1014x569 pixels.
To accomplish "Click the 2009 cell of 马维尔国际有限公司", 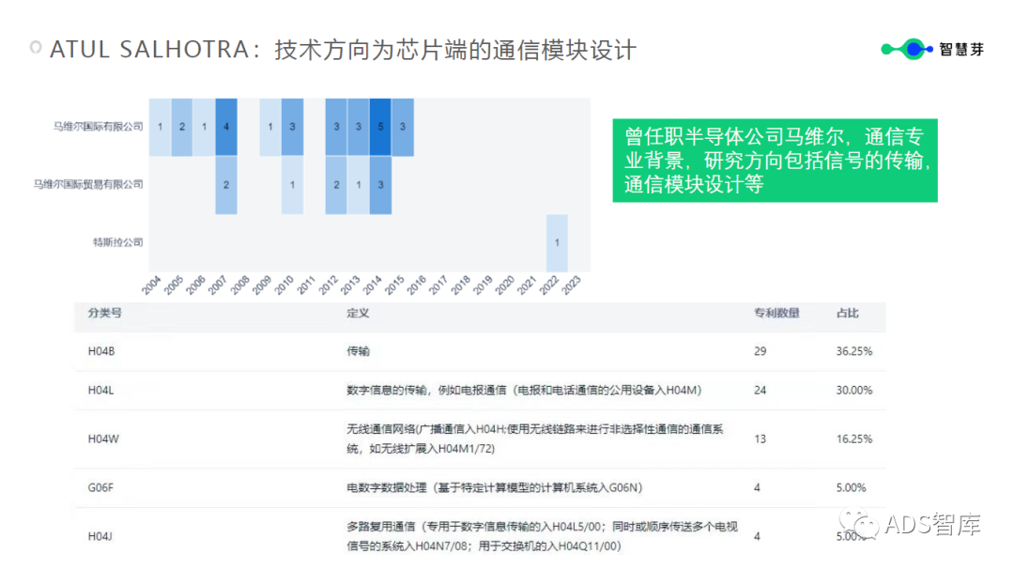I will (x=270, y=127).
